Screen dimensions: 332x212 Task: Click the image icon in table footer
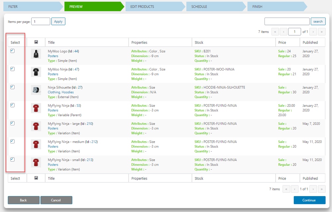tap(36, 178)
